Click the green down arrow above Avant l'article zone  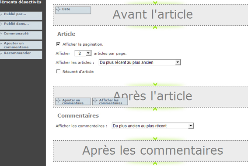(x=155, y=2)
